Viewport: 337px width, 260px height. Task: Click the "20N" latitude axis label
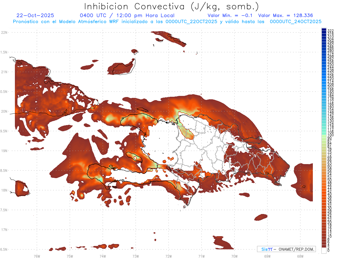pyautogui.click(x=4, y=111)
